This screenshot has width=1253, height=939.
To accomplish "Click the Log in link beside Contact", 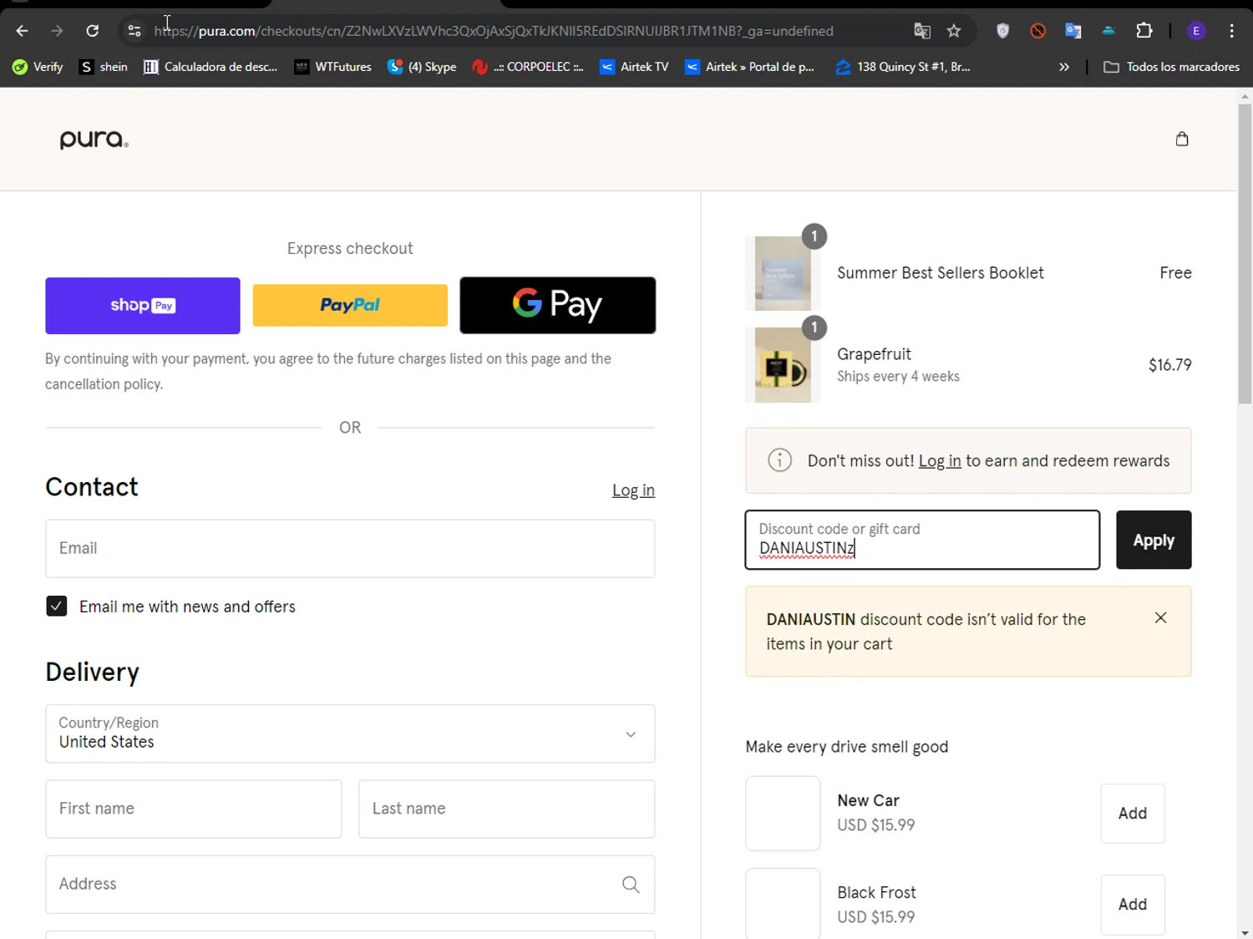I will pyautogui.click(x=633, y=490).
